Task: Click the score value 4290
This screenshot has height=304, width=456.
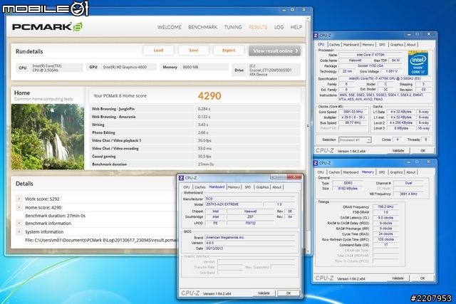Action: (x=209, y=96)
